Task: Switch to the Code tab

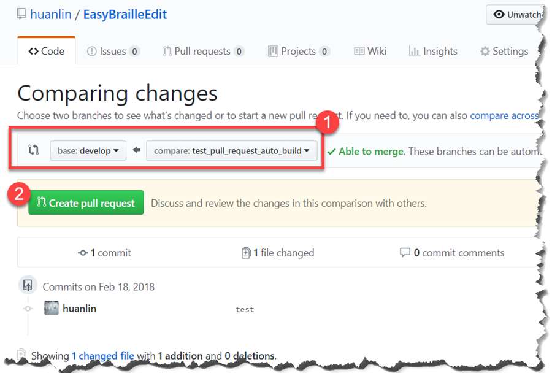Action: pyautogui.click(x=47, y=51)
